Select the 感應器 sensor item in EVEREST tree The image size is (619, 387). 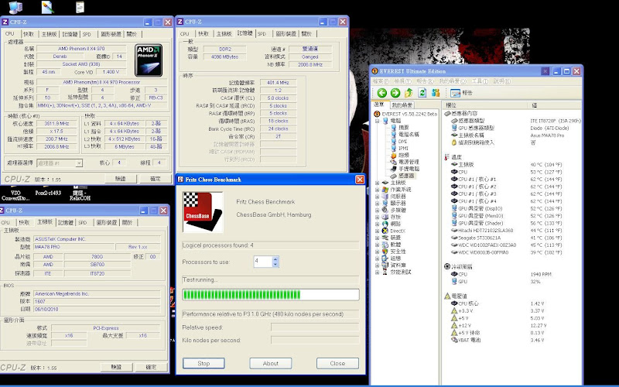(x=406, y=176)
